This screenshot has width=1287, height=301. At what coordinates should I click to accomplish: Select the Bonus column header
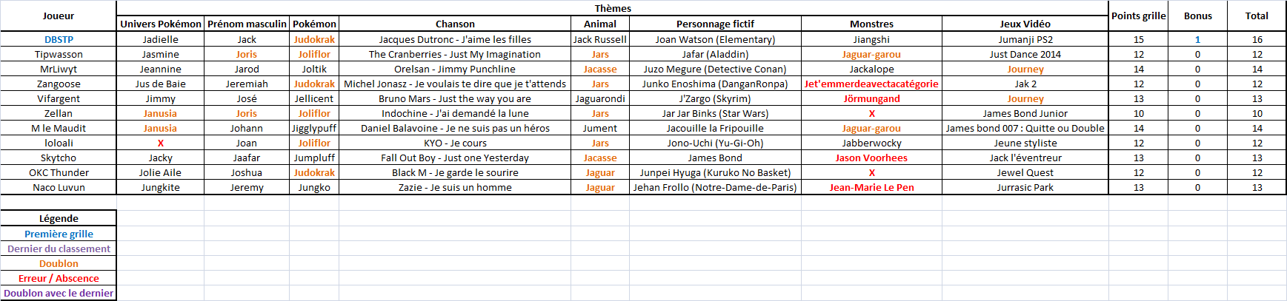(1197, 16)
